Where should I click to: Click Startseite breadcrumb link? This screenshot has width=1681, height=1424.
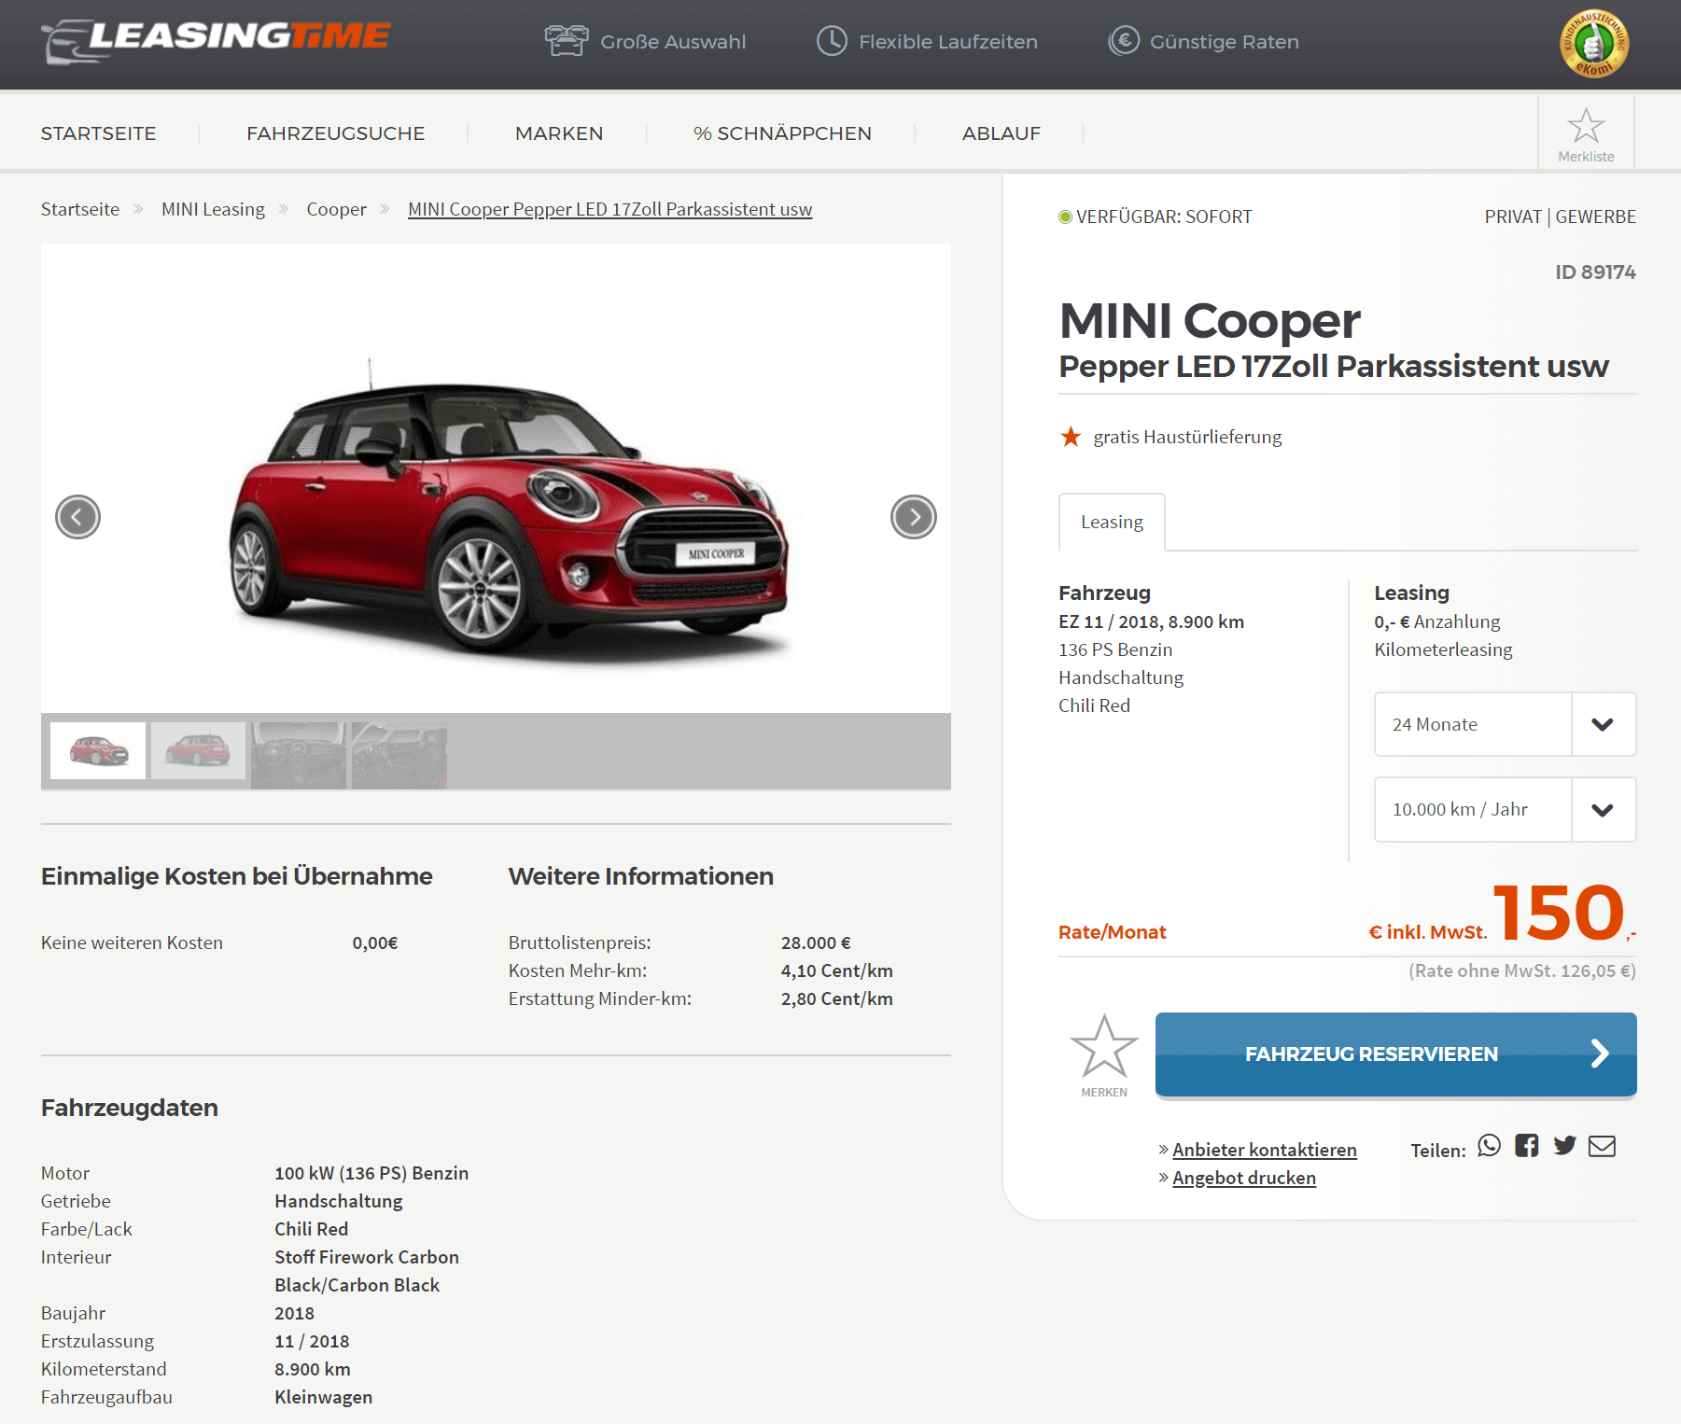[80, 209]
